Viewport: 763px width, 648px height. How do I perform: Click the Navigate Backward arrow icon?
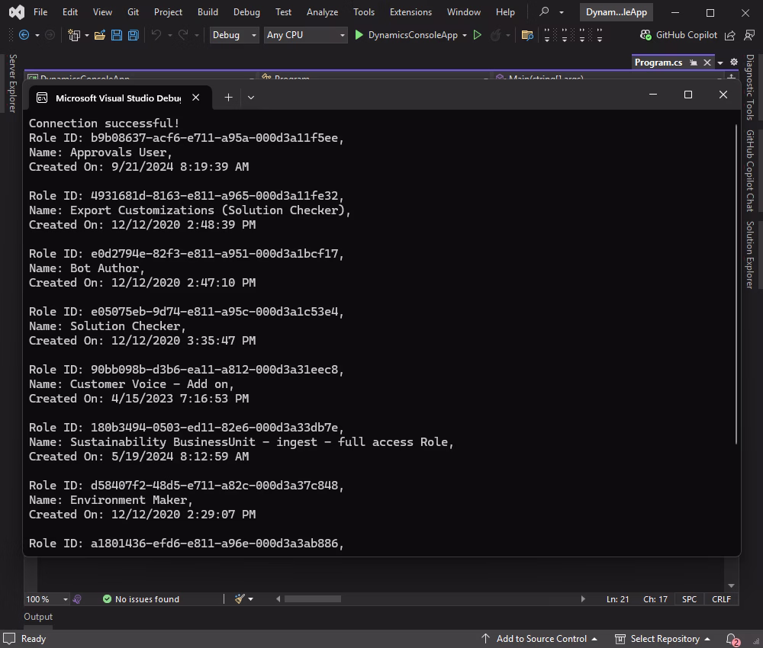click(x=24, y=35)
